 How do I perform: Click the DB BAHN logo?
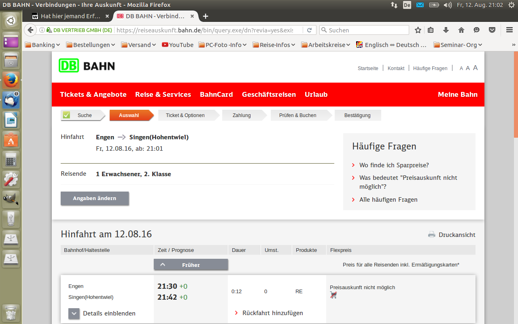[x=87, y=66]
